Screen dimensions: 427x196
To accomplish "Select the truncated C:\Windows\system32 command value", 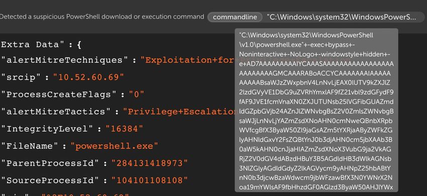I will click(342, 17).
